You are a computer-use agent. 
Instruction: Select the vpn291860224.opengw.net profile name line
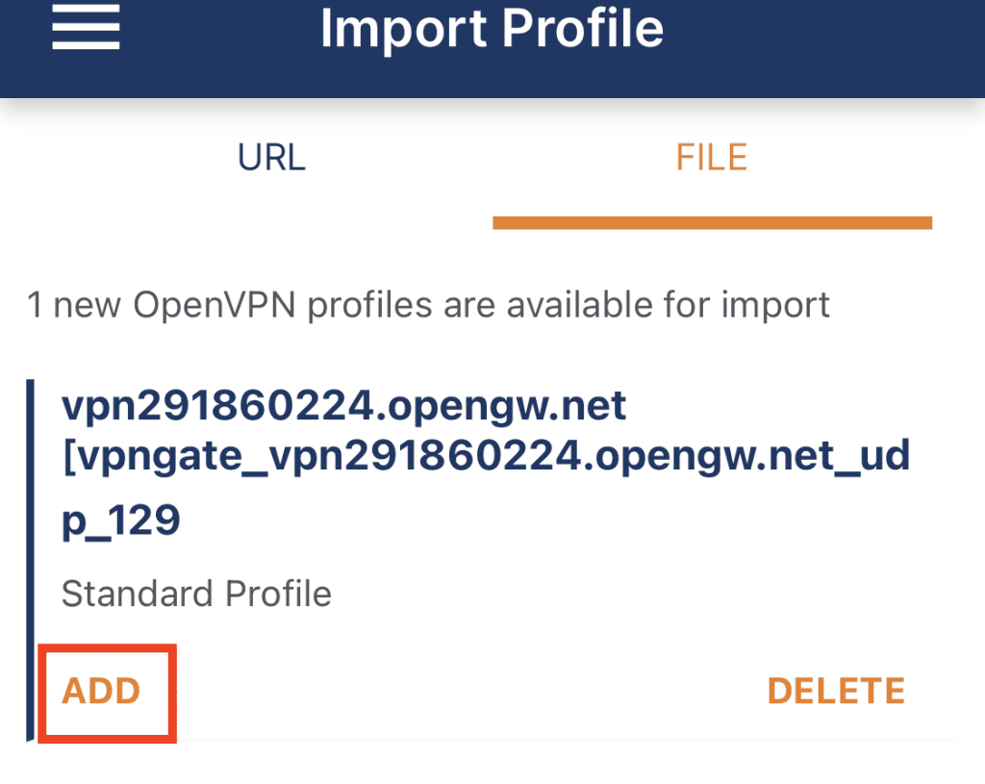point(343,406)
